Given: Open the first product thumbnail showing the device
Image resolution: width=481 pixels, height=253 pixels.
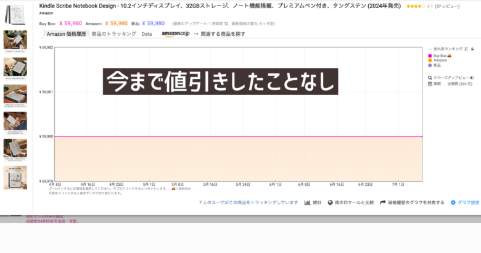Looking at the screenshot, I should (14, 14).
